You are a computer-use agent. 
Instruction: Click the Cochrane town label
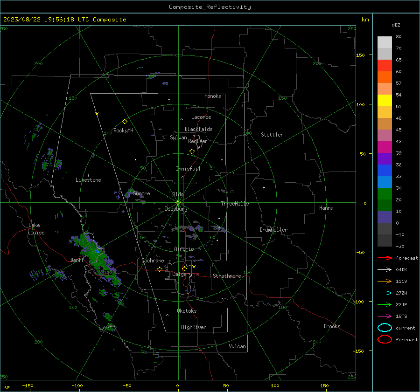[x=153, y=261]
